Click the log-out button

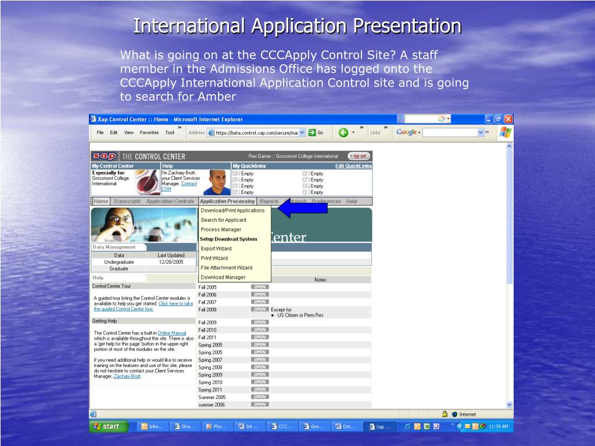click(358, 156)
